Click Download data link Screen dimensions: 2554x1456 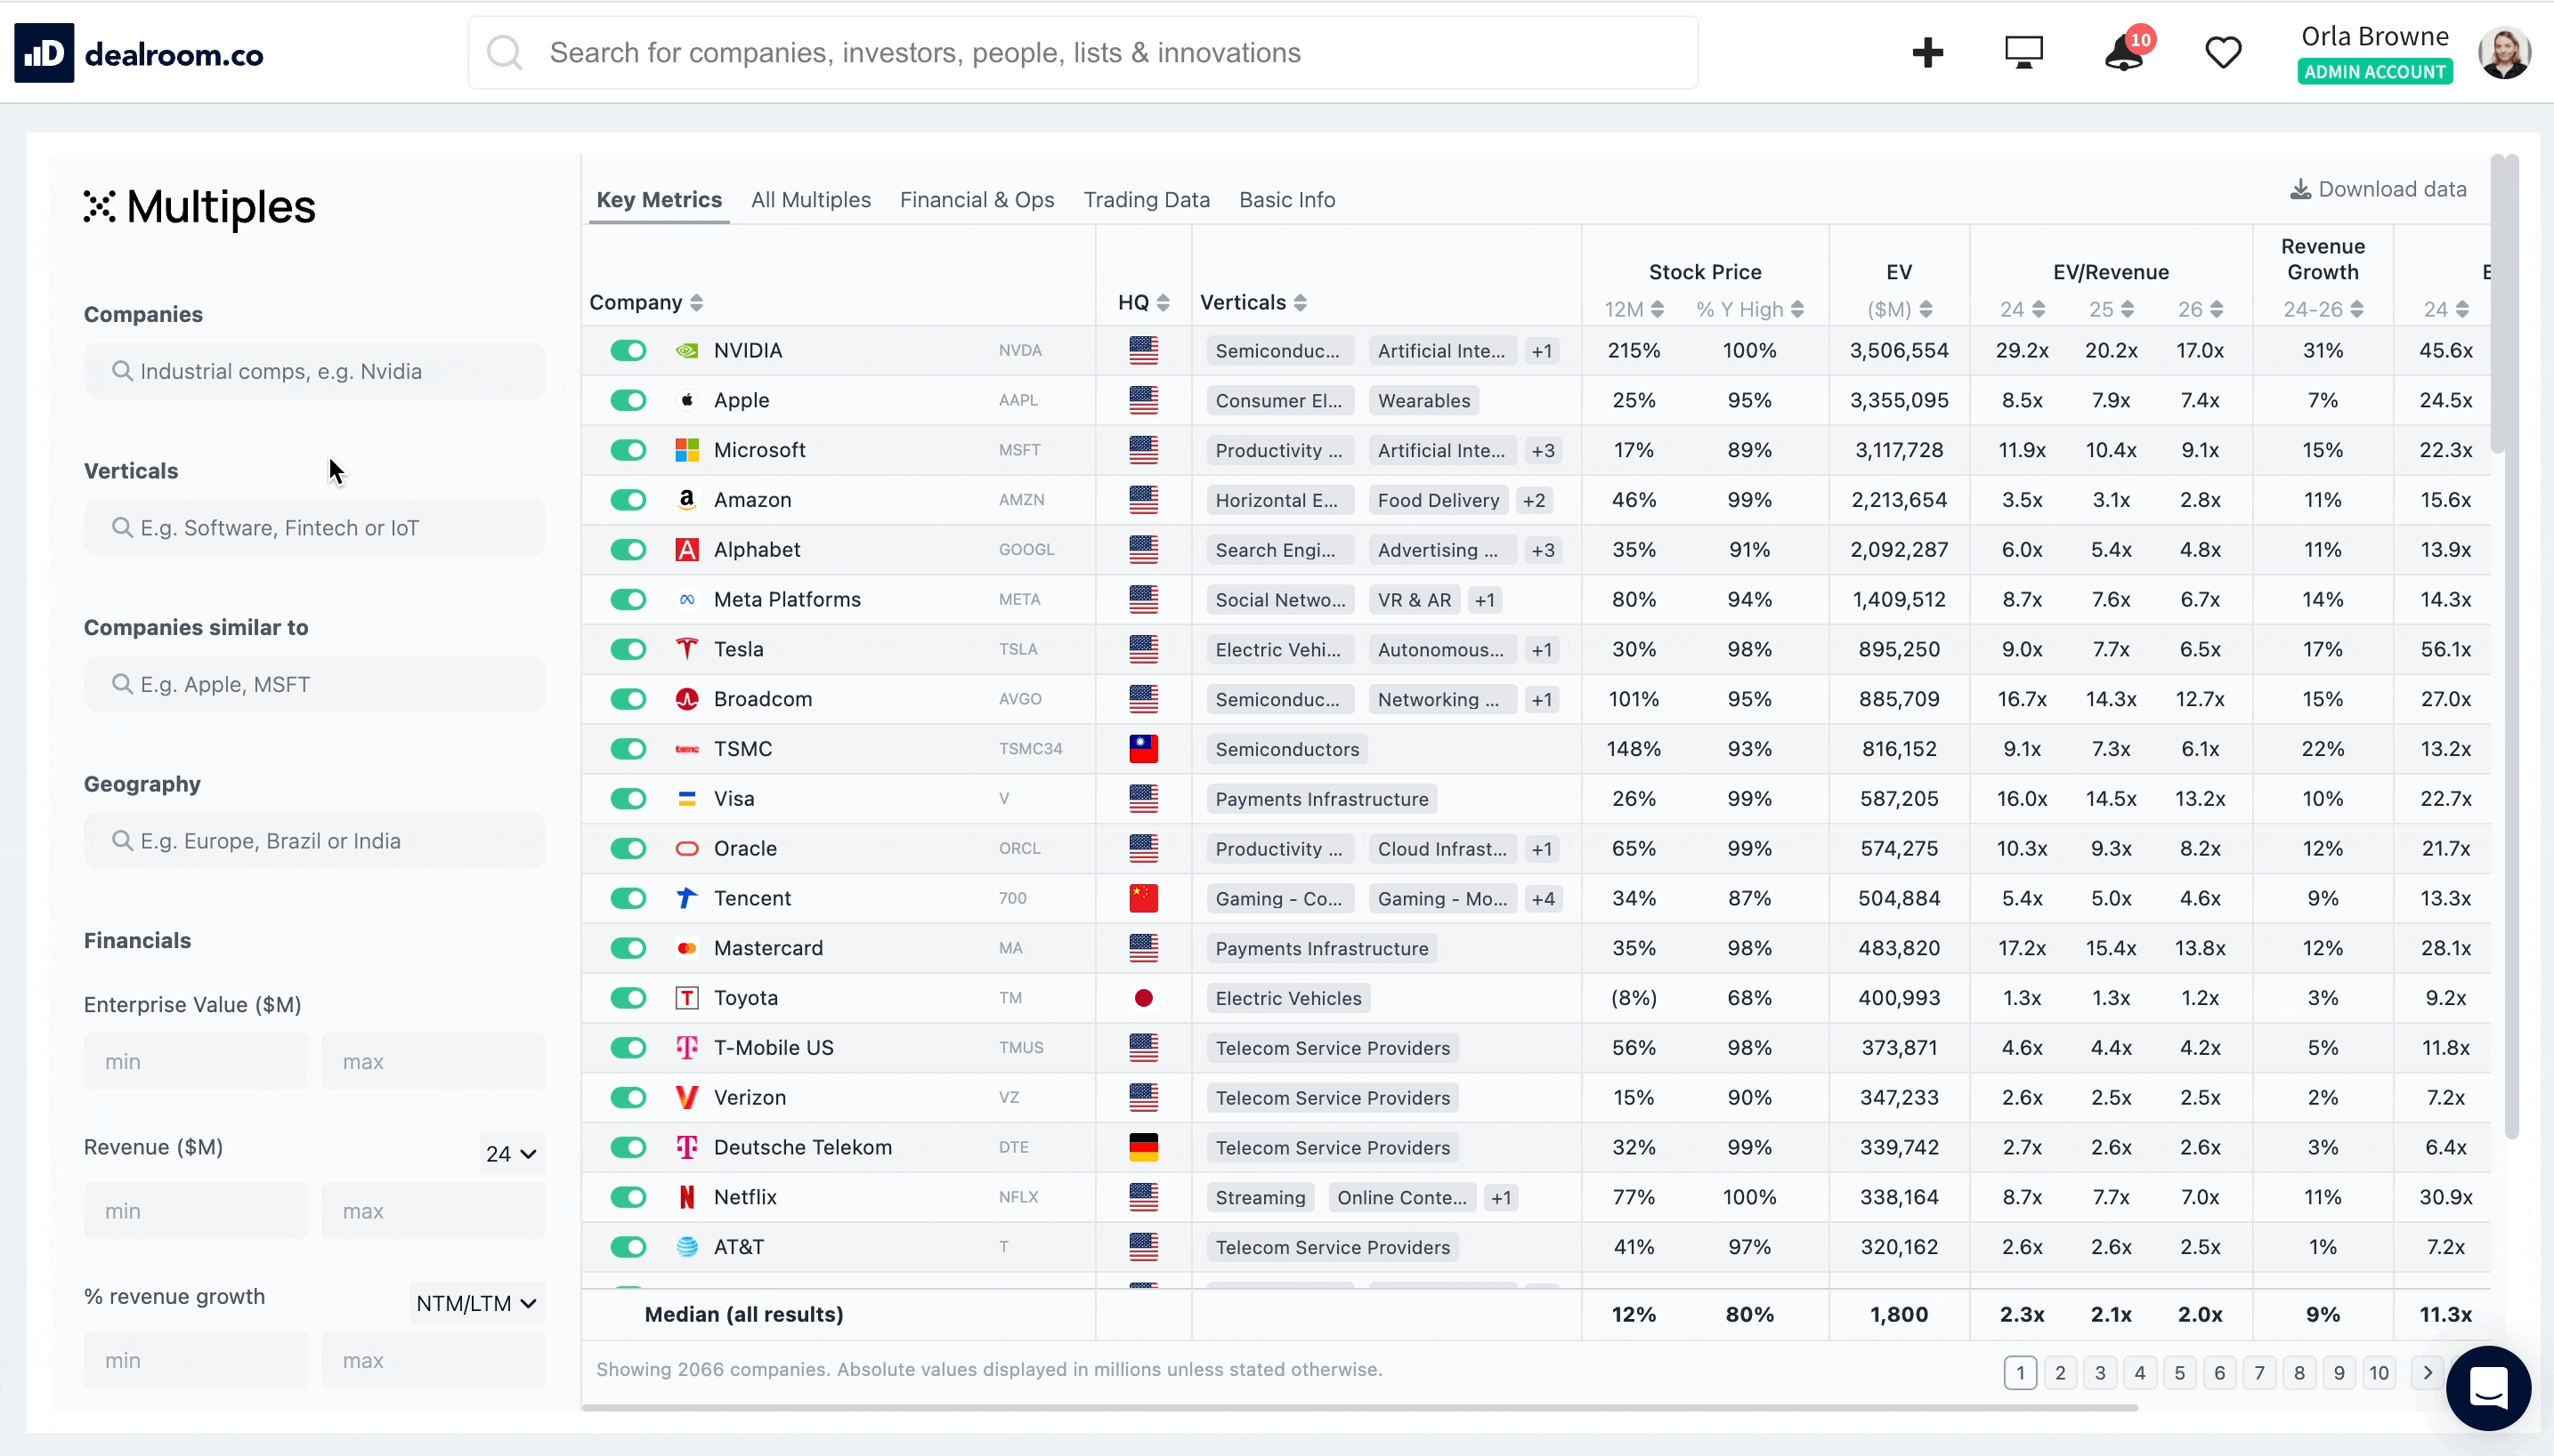(2379, 189)
